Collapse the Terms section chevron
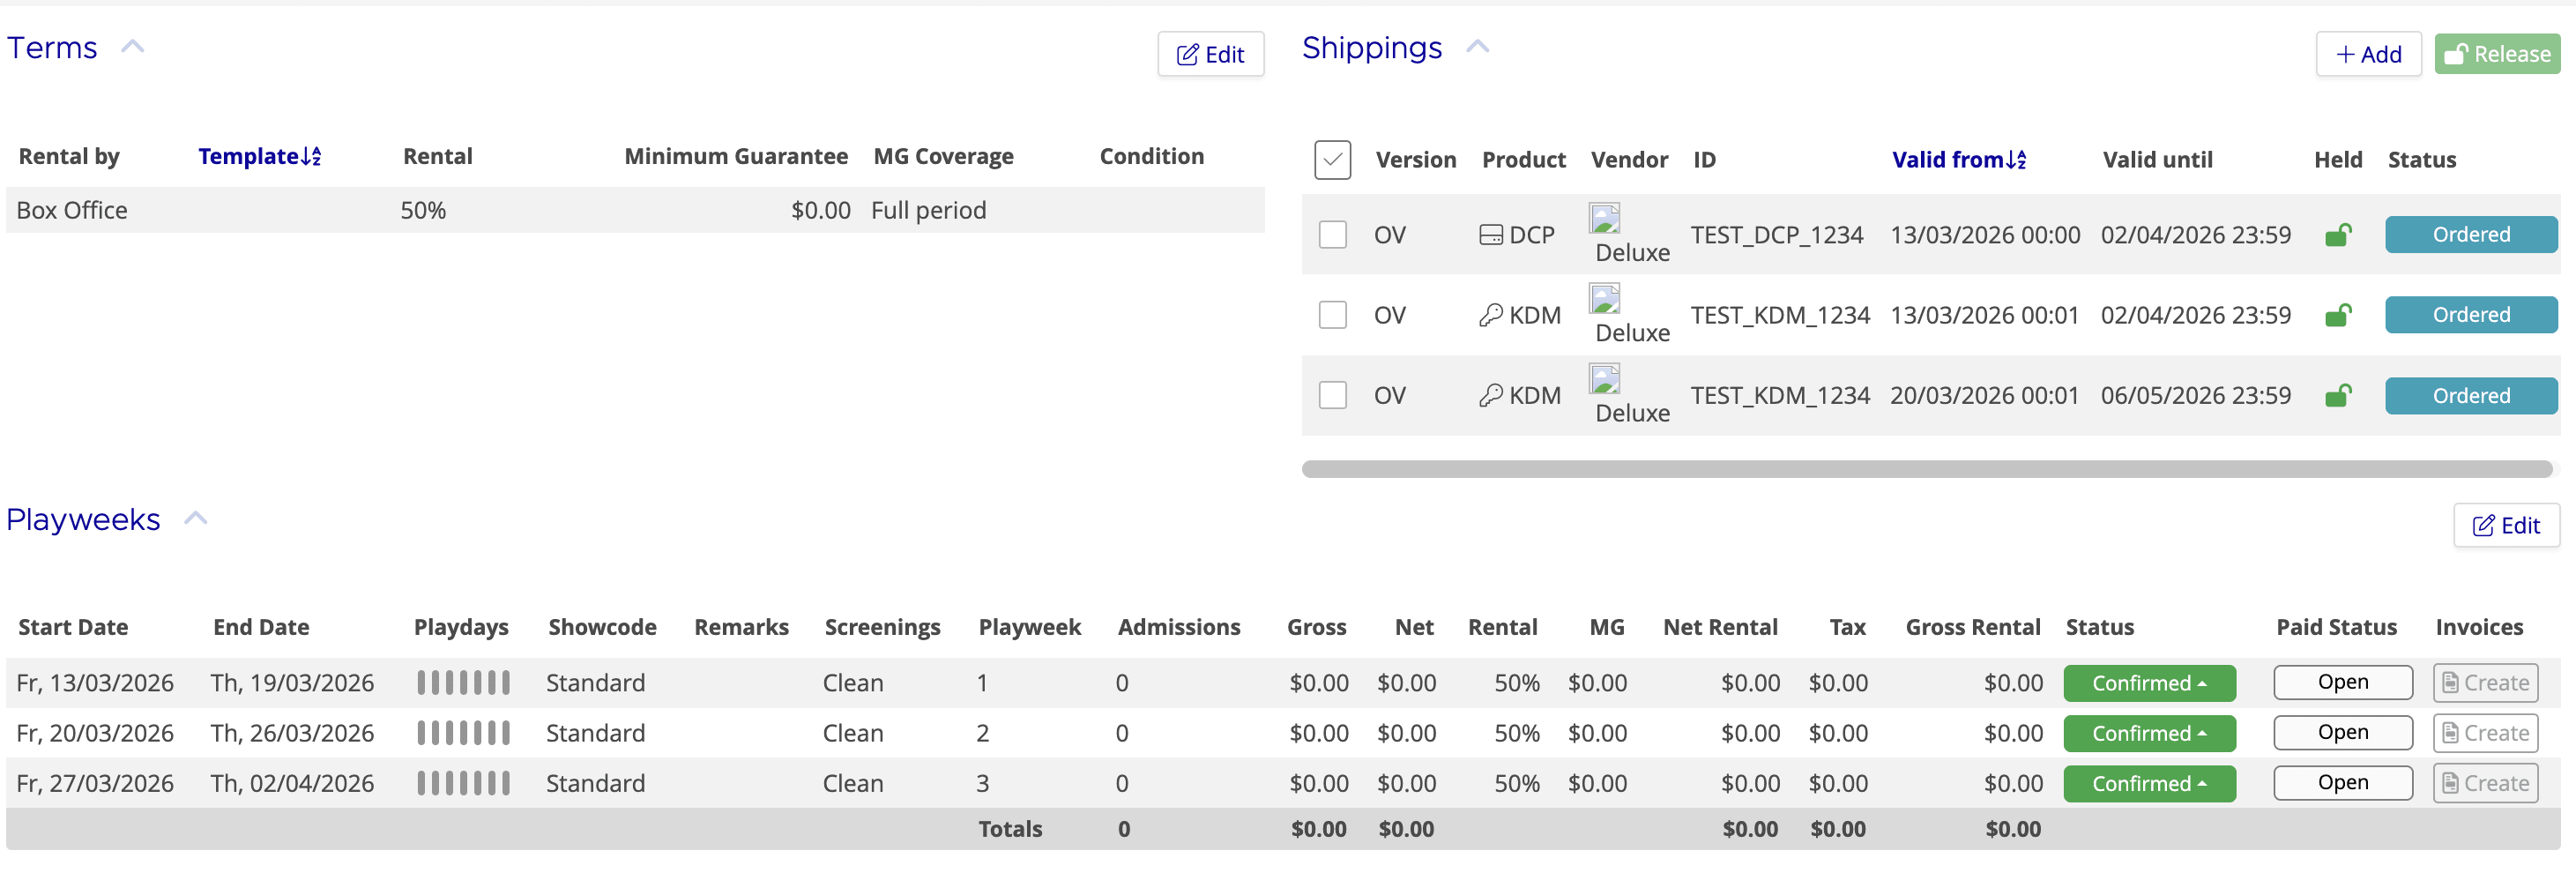The image size is (2576, 873). click(x=133, y=47)
